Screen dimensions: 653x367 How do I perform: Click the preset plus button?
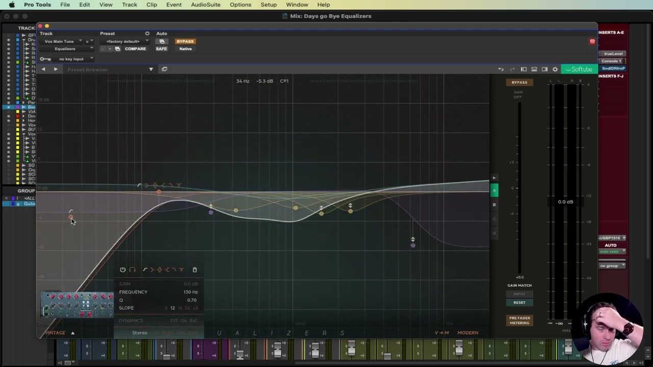tap(109, 49)
